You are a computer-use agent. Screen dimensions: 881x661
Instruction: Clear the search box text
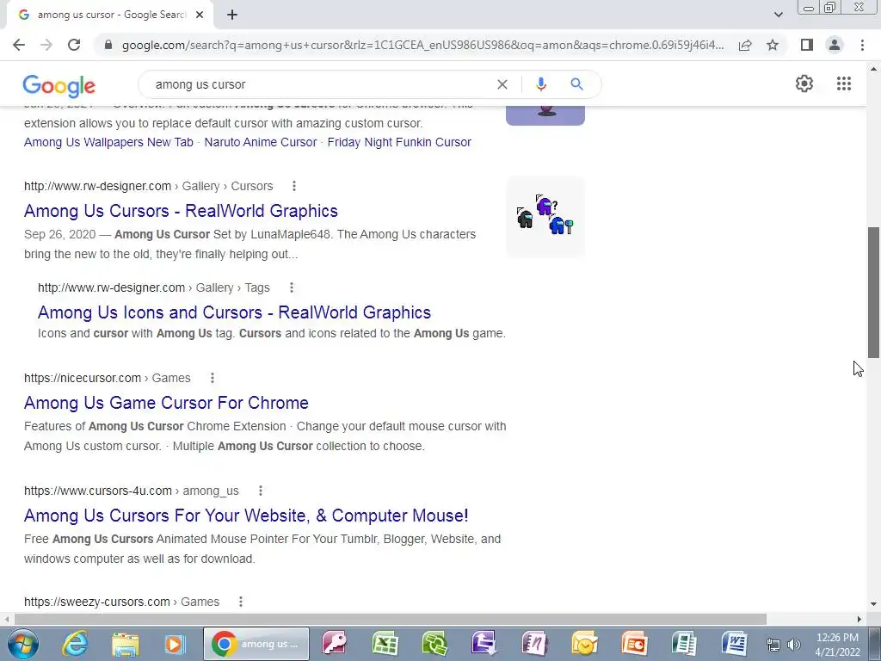(502, 84)
